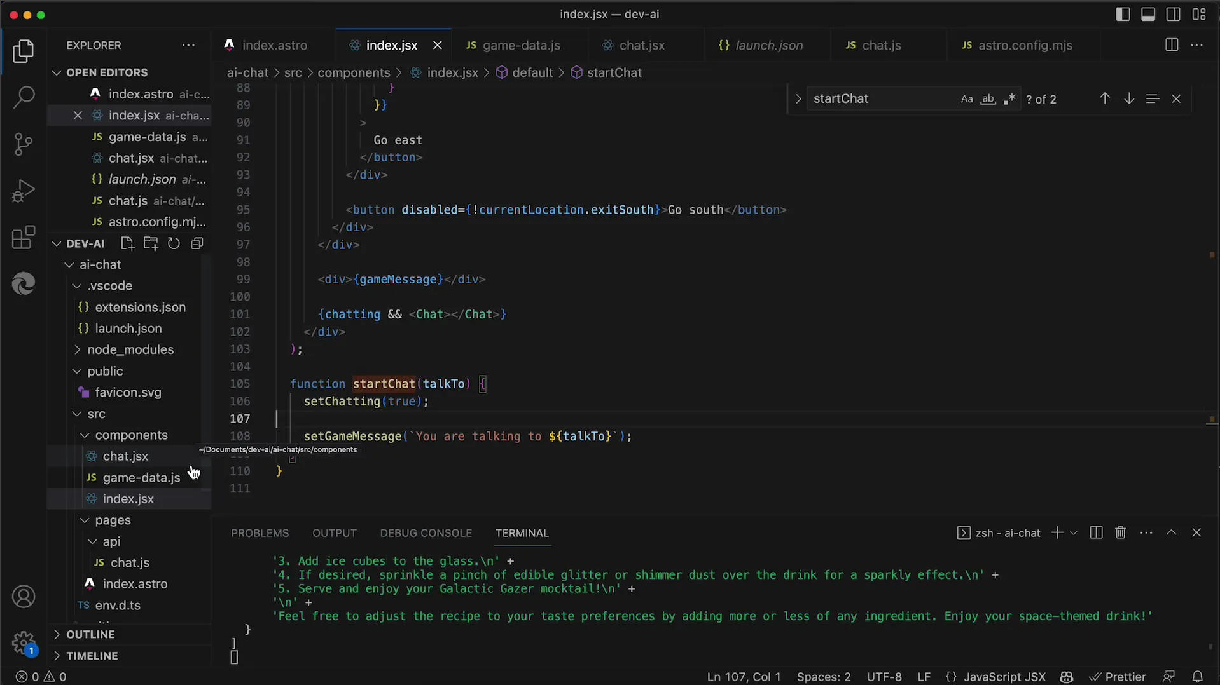This screenshot has width=1220, height=685.
Task: Kill the terminal with trash icon
Action: (1121, 532)
